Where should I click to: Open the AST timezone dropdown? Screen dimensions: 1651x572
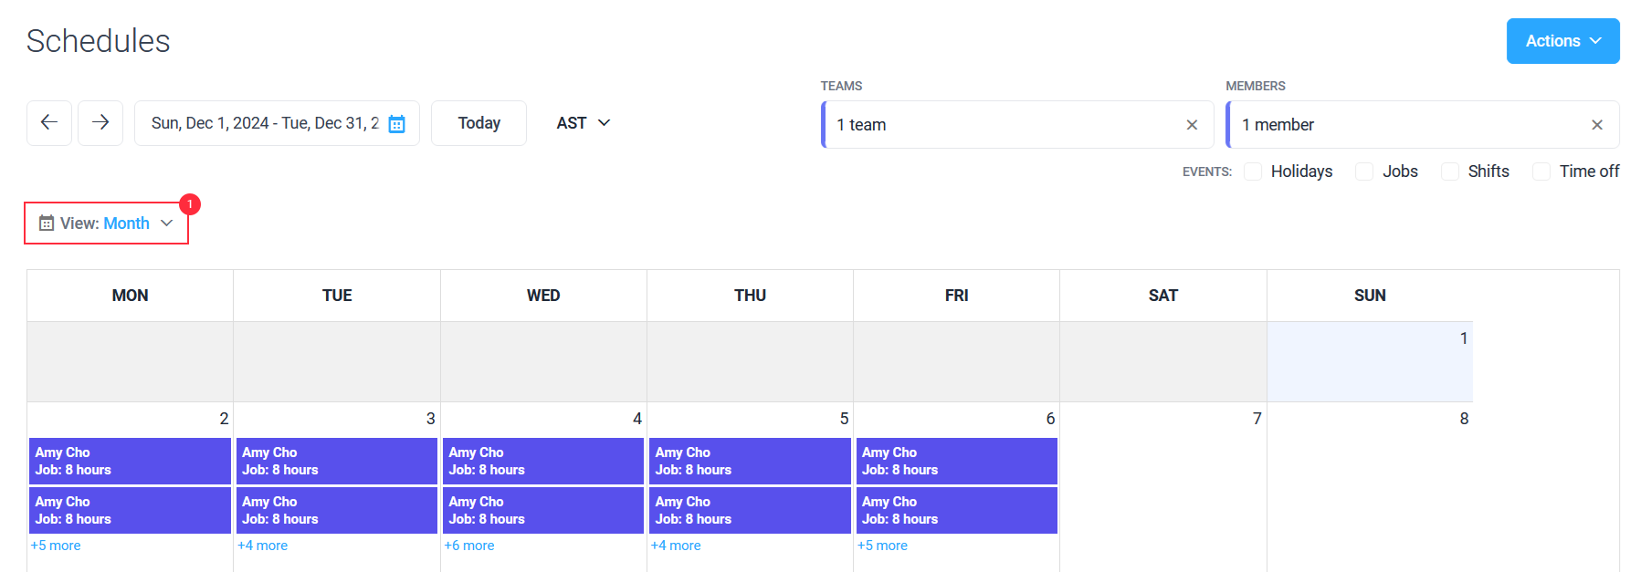point(584,123)
